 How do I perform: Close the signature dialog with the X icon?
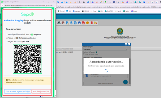[129, 44]
